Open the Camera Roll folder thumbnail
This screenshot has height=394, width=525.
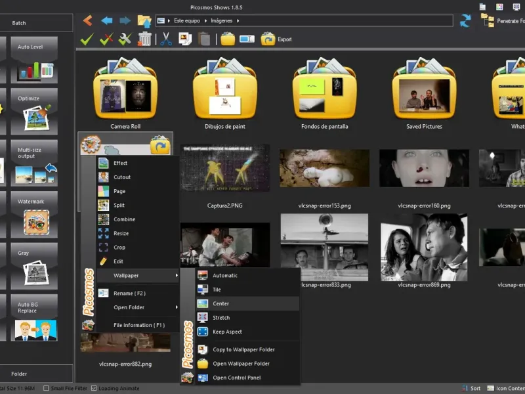125,92
